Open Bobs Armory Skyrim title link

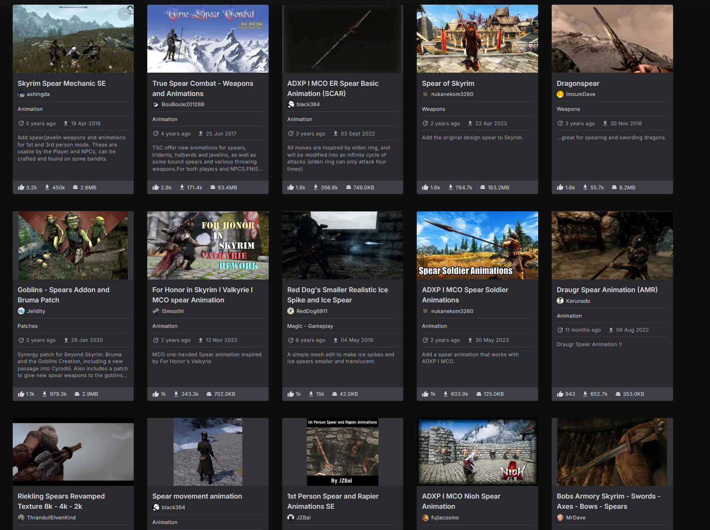609,502
